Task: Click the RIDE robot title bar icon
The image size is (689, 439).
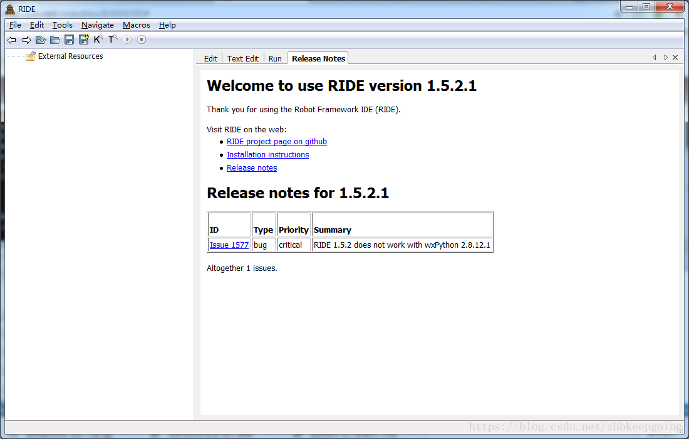Action: point(9,9)
